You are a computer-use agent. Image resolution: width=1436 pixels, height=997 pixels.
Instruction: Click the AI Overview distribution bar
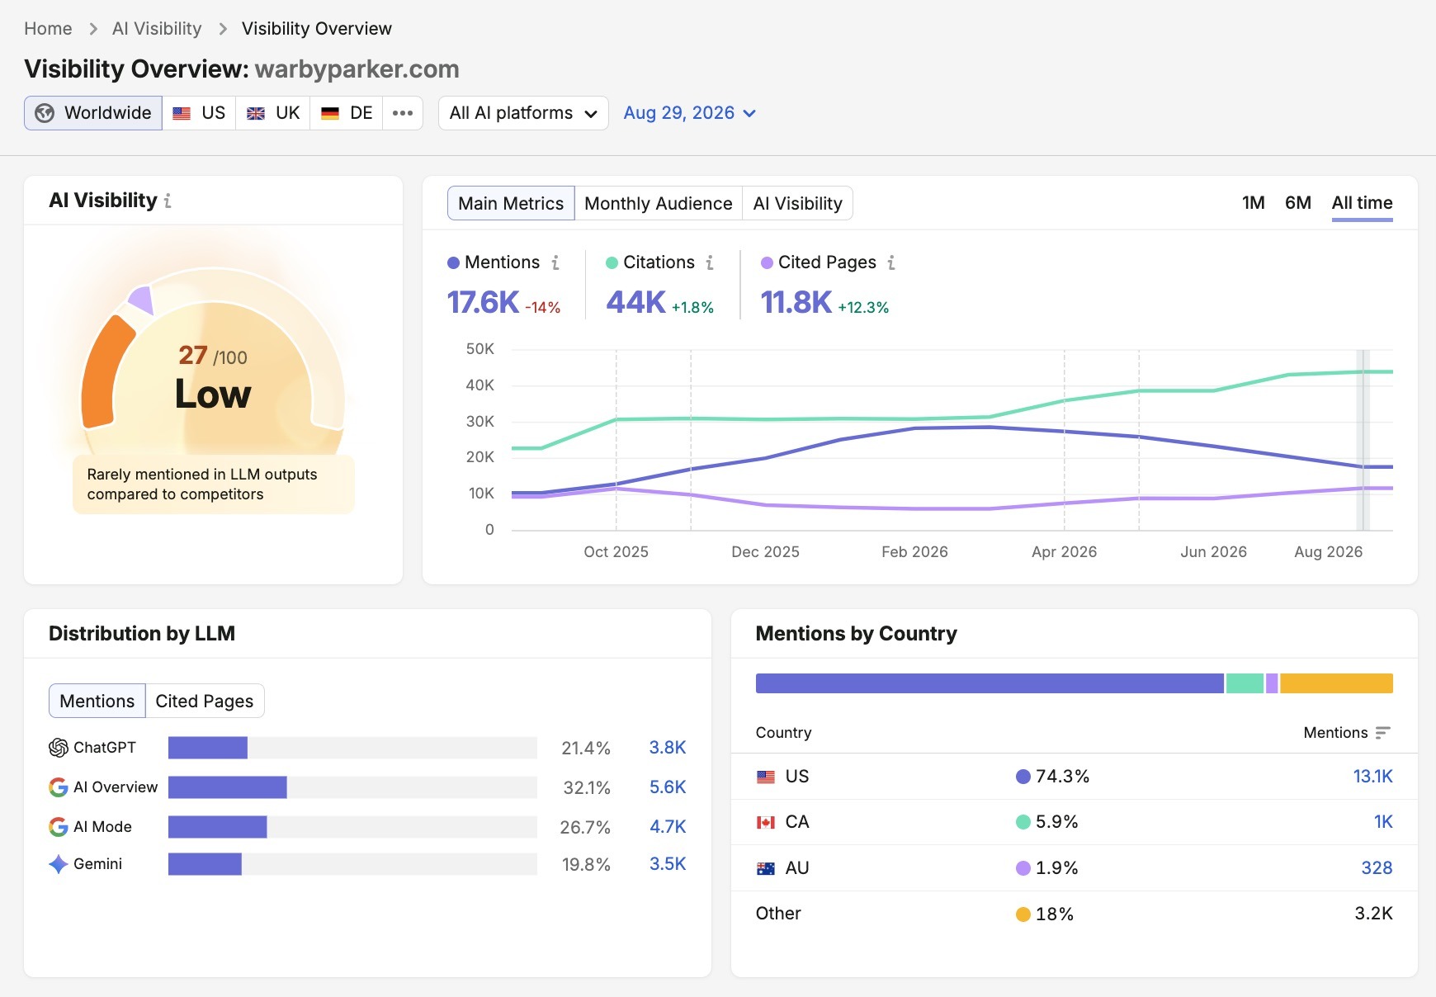coord(228,787)
